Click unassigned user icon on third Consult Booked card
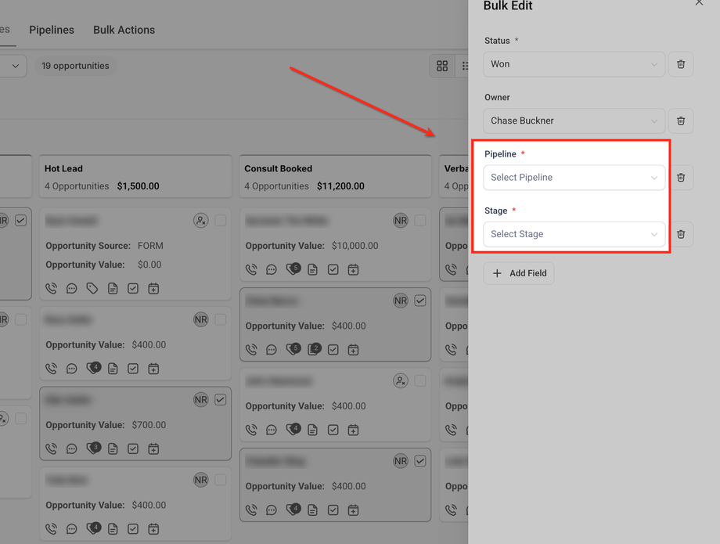 (401, 380)
